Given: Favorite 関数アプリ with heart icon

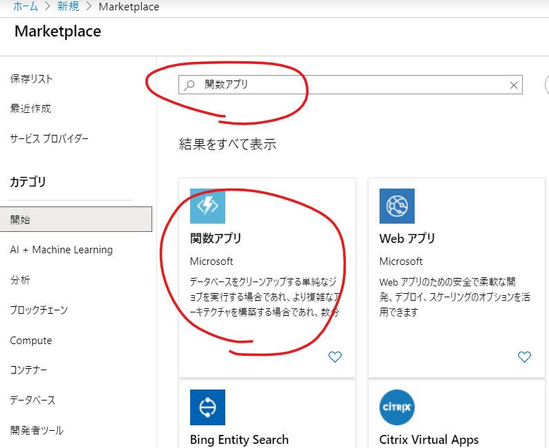Looking at the screenshot, I should 335,356.
